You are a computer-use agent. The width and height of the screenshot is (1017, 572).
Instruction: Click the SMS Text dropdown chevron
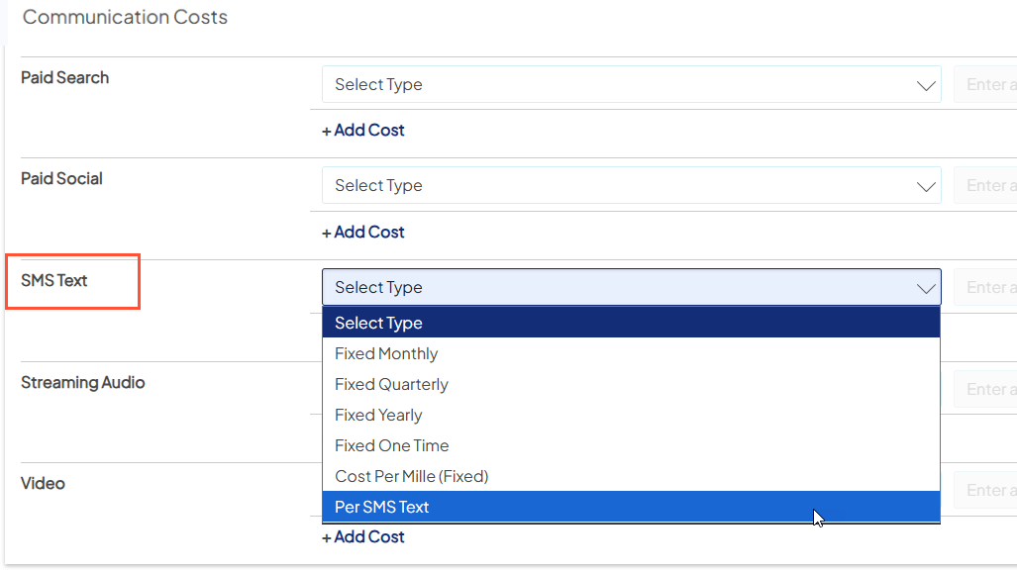point(926,286)
